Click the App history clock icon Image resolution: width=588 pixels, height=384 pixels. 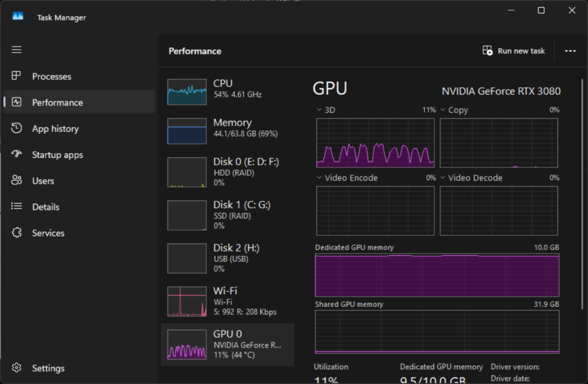pyautogui.click(x=17, y=128)
